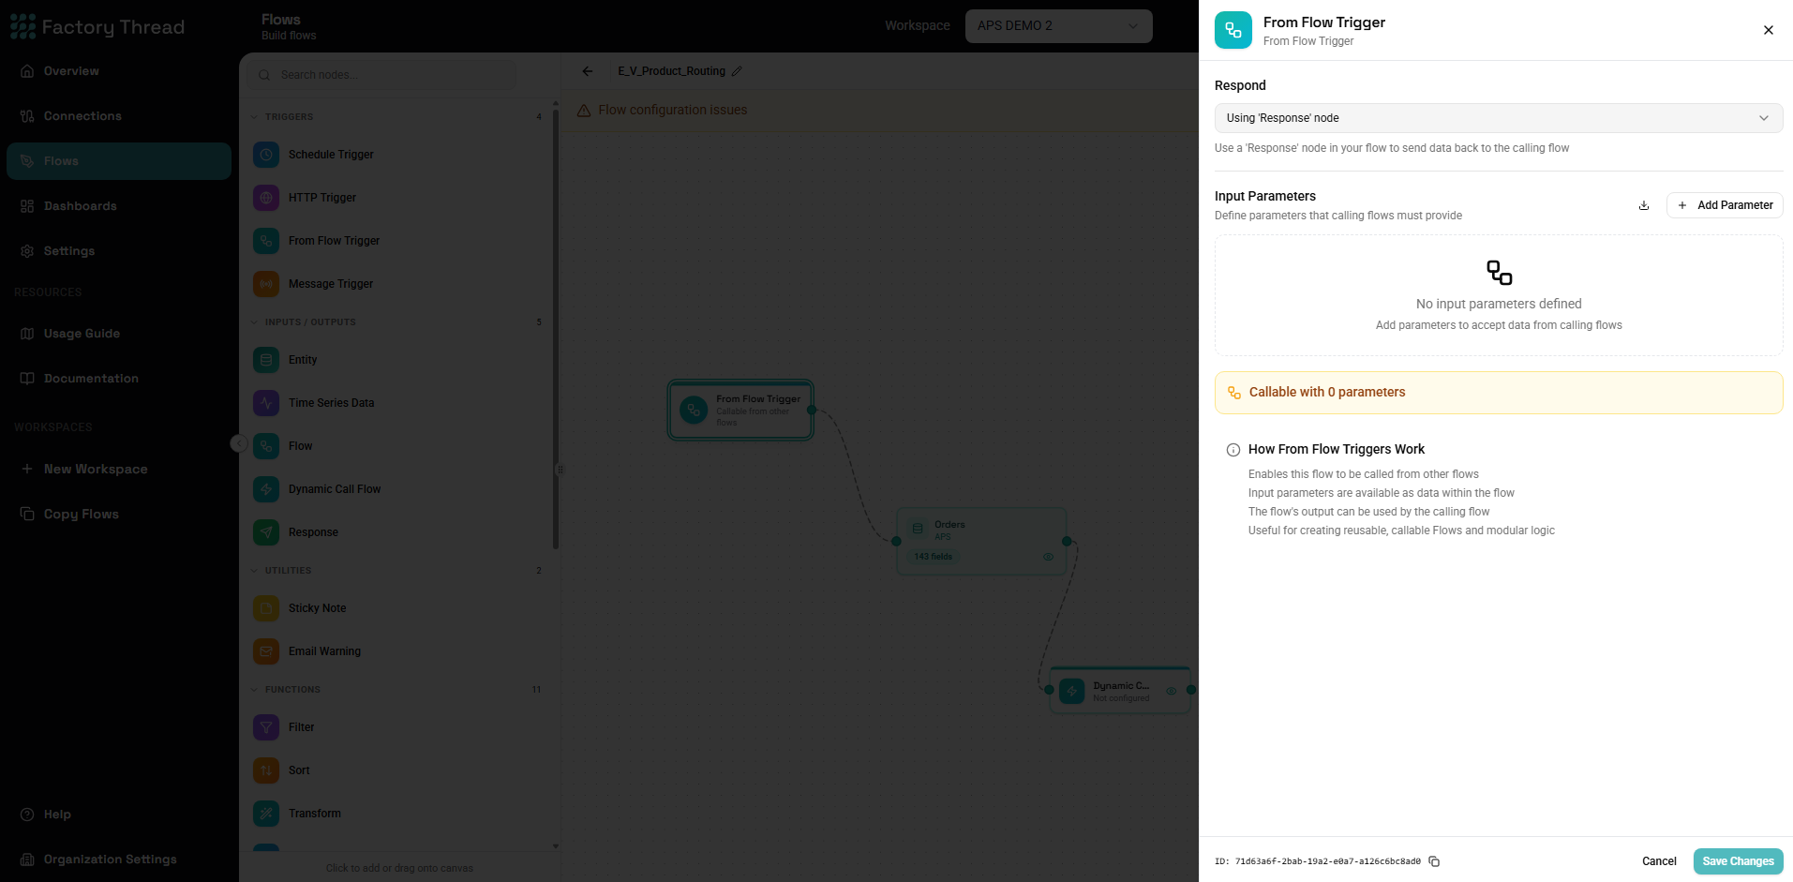Click the import parameters download icon

[1644, 205]
